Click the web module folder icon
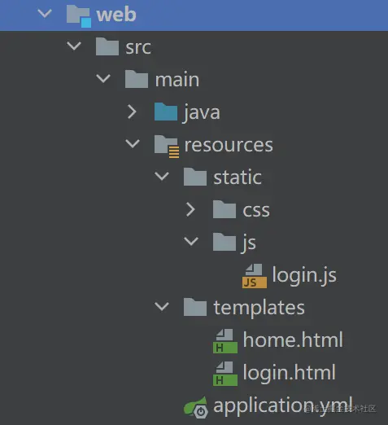 79,16
